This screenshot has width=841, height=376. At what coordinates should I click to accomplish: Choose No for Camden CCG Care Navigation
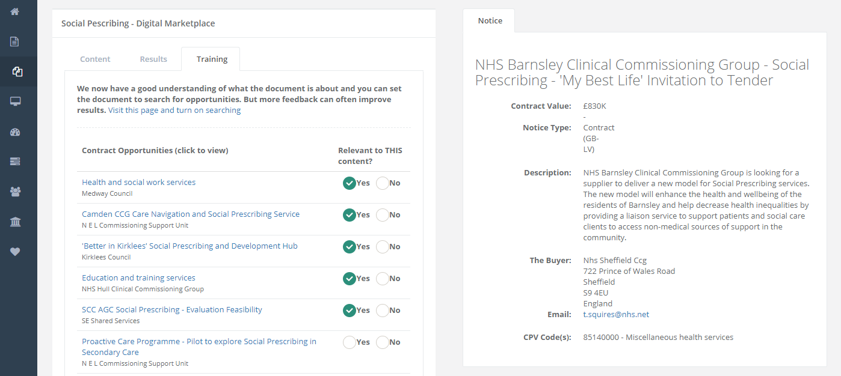[x=383, y=215]
